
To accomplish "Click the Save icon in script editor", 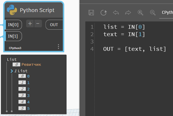I will [x=91, y=13].
